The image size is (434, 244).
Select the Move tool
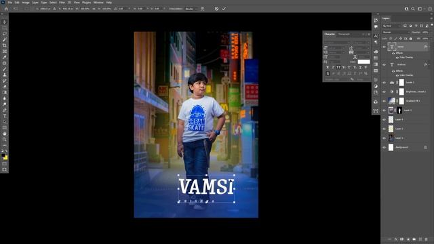(5, 22)
